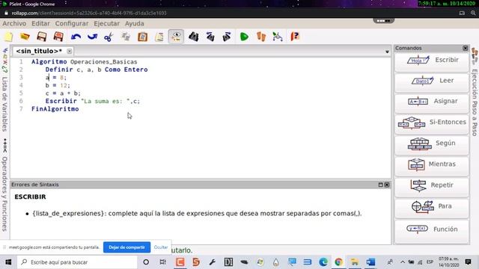
Task: Open Word from the taskbar
Action: pos(370,262)
